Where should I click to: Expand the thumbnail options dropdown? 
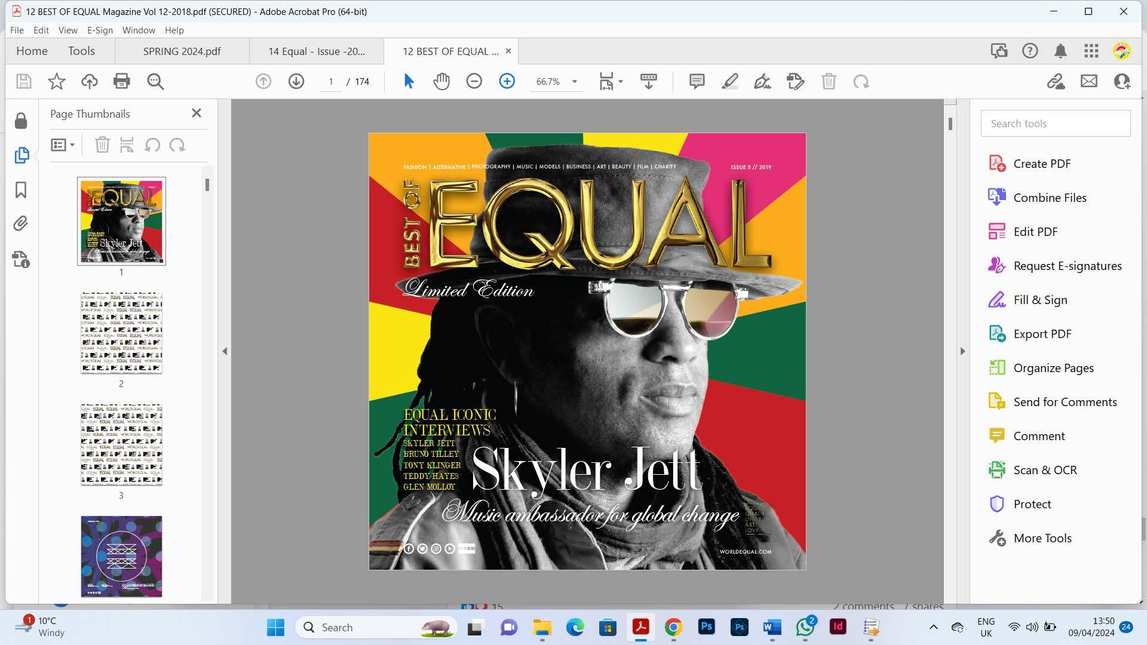pos(63,145)
